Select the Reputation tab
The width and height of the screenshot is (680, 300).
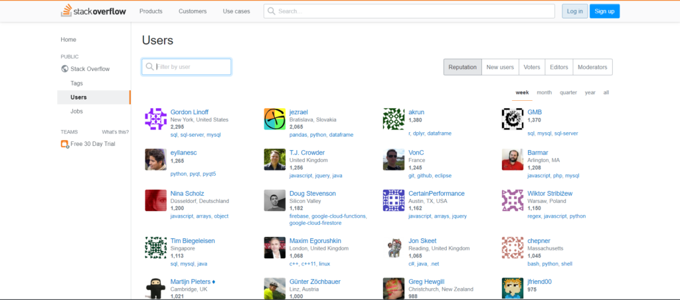point(462,67)
